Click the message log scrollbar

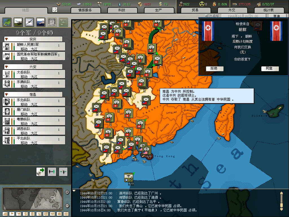click(x=281, y=201)
